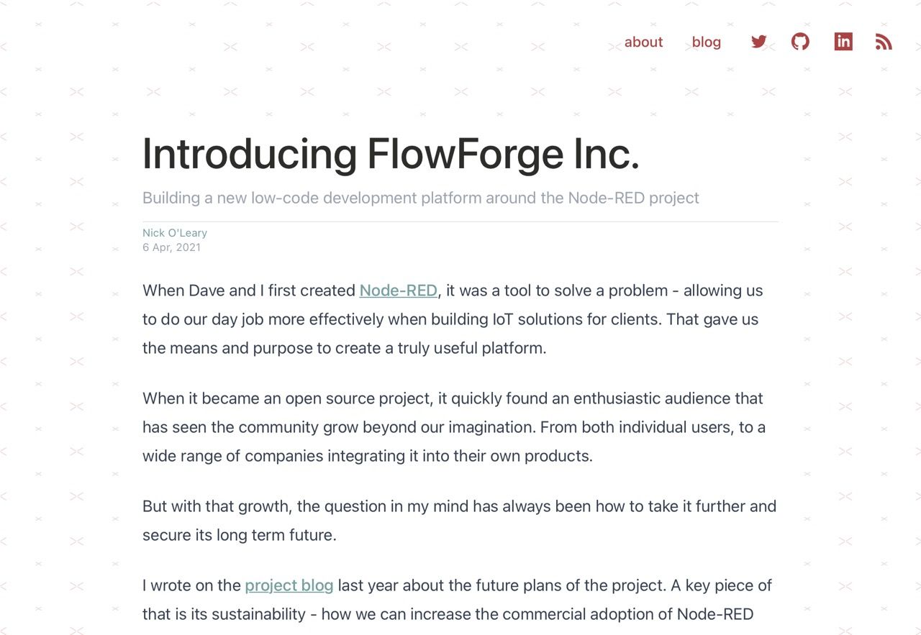Open the GitHub icon in header

800,42
